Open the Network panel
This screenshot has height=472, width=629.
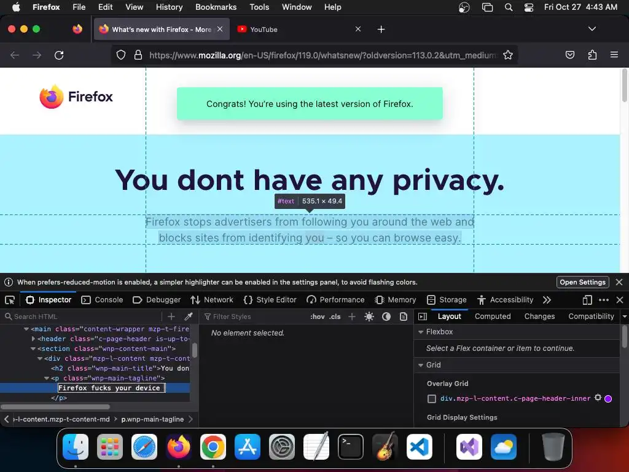click(212, 300)
